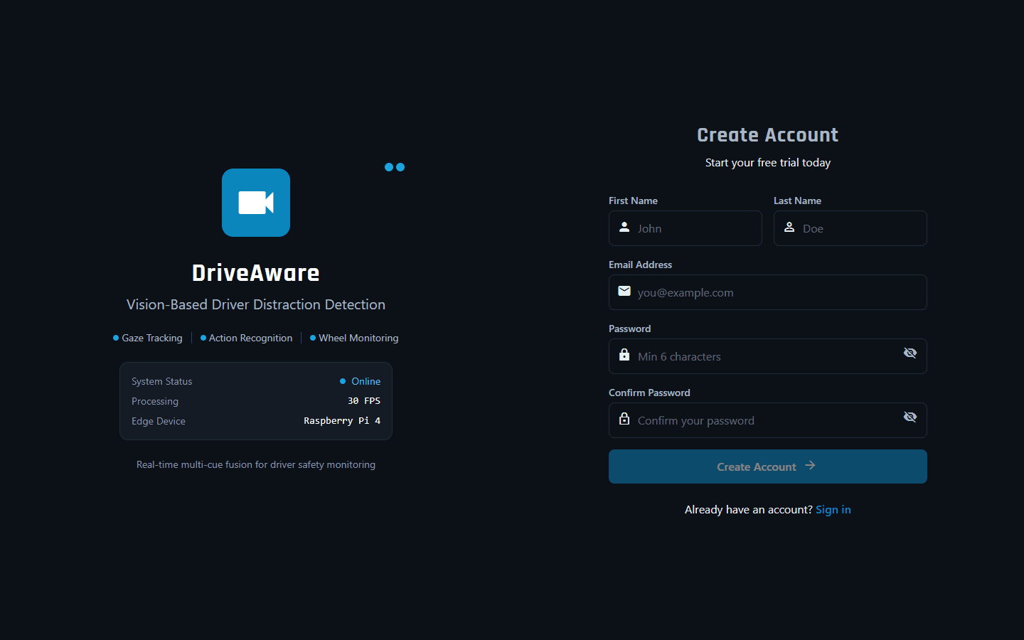1024x640 pixels.
Task: Click the Action Recognition feature label
Action: 250,338
